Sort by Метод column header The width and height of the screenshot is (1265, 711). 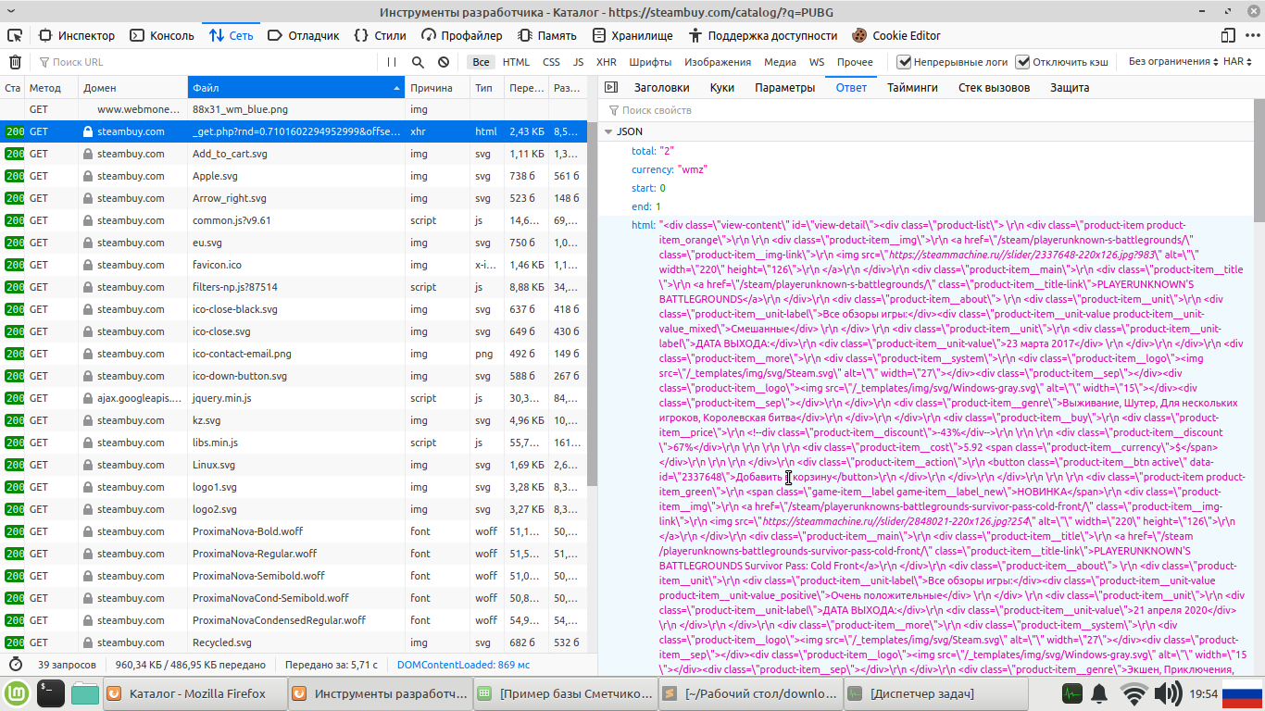click(x=51, y=88)
